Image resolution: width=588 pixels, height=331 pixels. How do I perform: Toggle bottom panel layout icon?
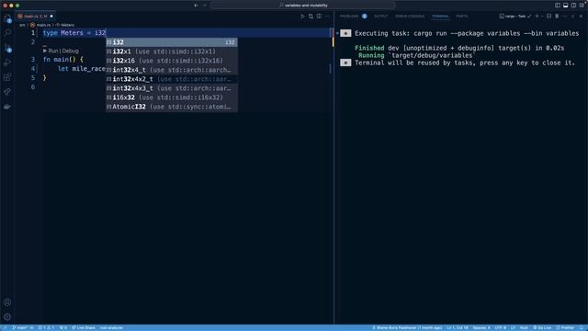566,6
